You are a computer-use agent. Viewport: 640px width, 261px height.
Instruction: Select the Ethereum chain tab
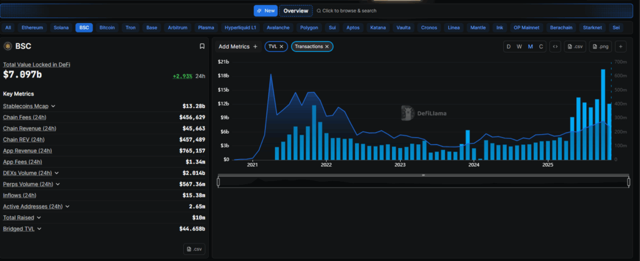tap(32, 27)
